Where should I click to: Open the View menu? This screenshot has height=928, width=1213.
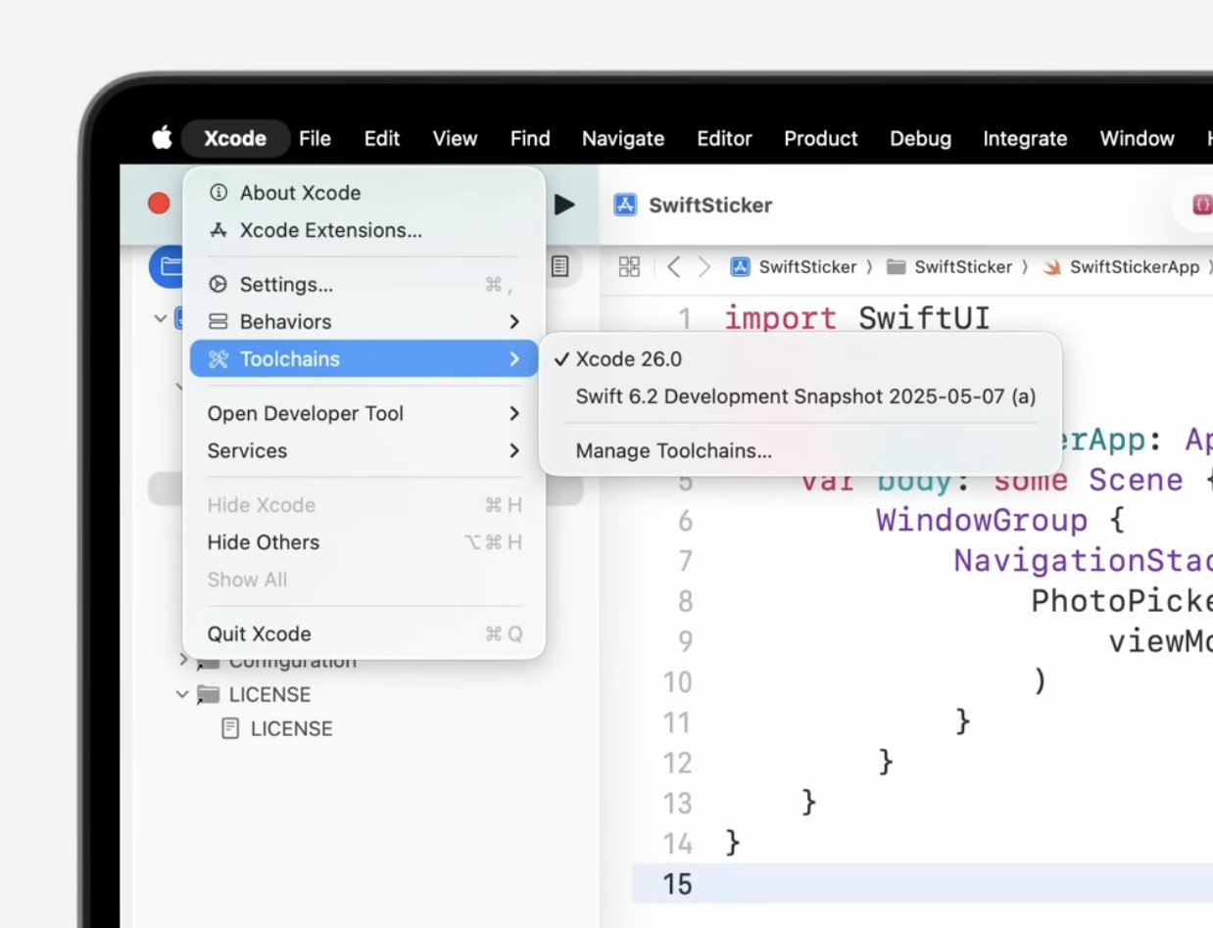pos(455,139)
